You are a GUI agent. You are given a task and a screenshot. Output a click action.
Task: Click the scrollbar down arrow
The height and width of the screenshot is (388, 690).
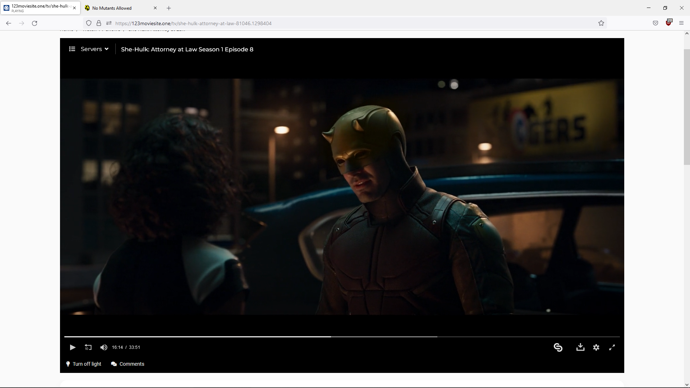[x=687, y=385]
